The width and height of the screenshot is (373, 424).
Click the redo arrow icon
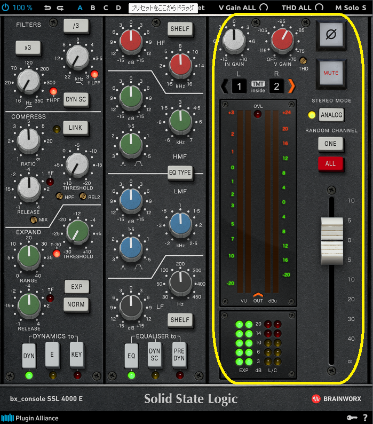pos(60,8)
